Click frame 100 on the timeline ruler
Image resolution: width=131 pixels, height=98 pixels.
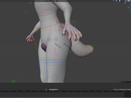tap(124, 91)
